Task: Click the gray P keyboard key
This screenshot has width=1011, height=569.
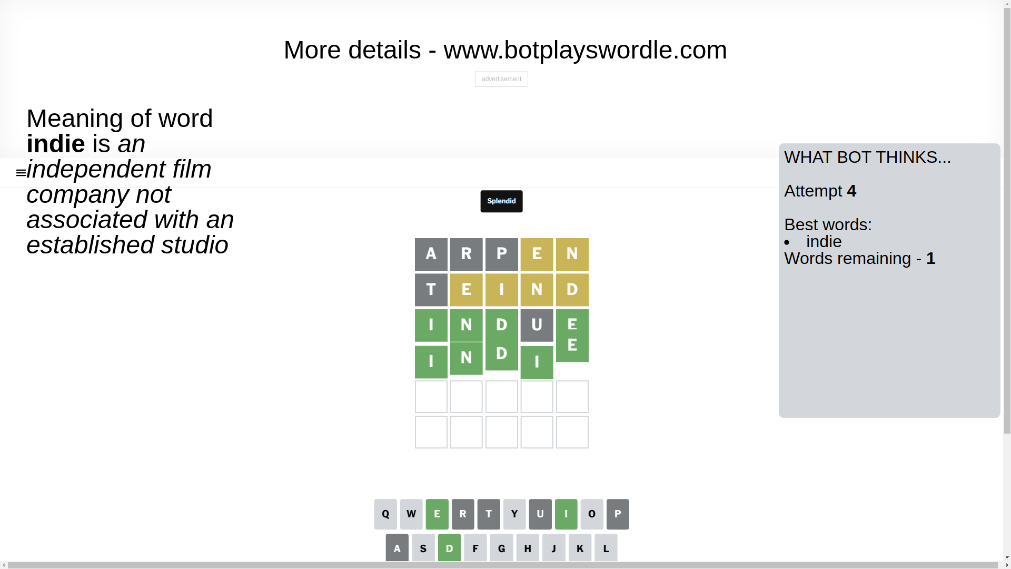Action: coord(618,514)
